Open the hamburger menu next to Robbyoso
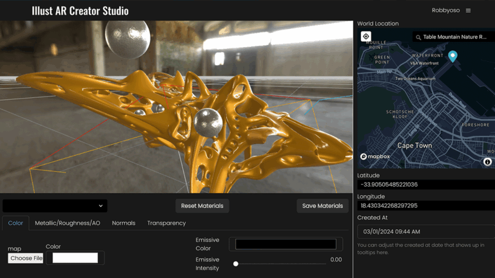This screenshot has width=495, height=278. 468,10
